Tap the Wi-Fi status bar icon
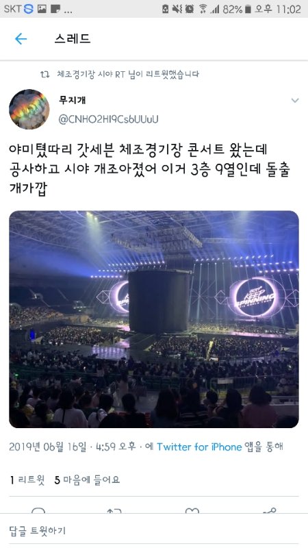The width and height of the screenshot is (308, 548). pos(203,9)
